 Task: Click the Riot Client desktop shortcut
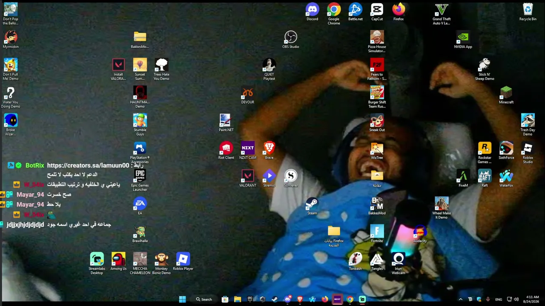[226, 150]
